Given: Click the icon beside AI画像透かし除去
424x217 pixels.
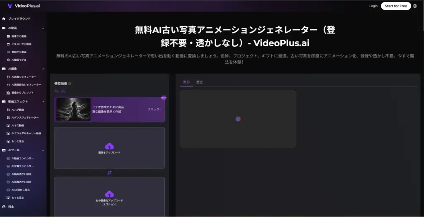Looking at the screenshot, I should pos(8,182).
